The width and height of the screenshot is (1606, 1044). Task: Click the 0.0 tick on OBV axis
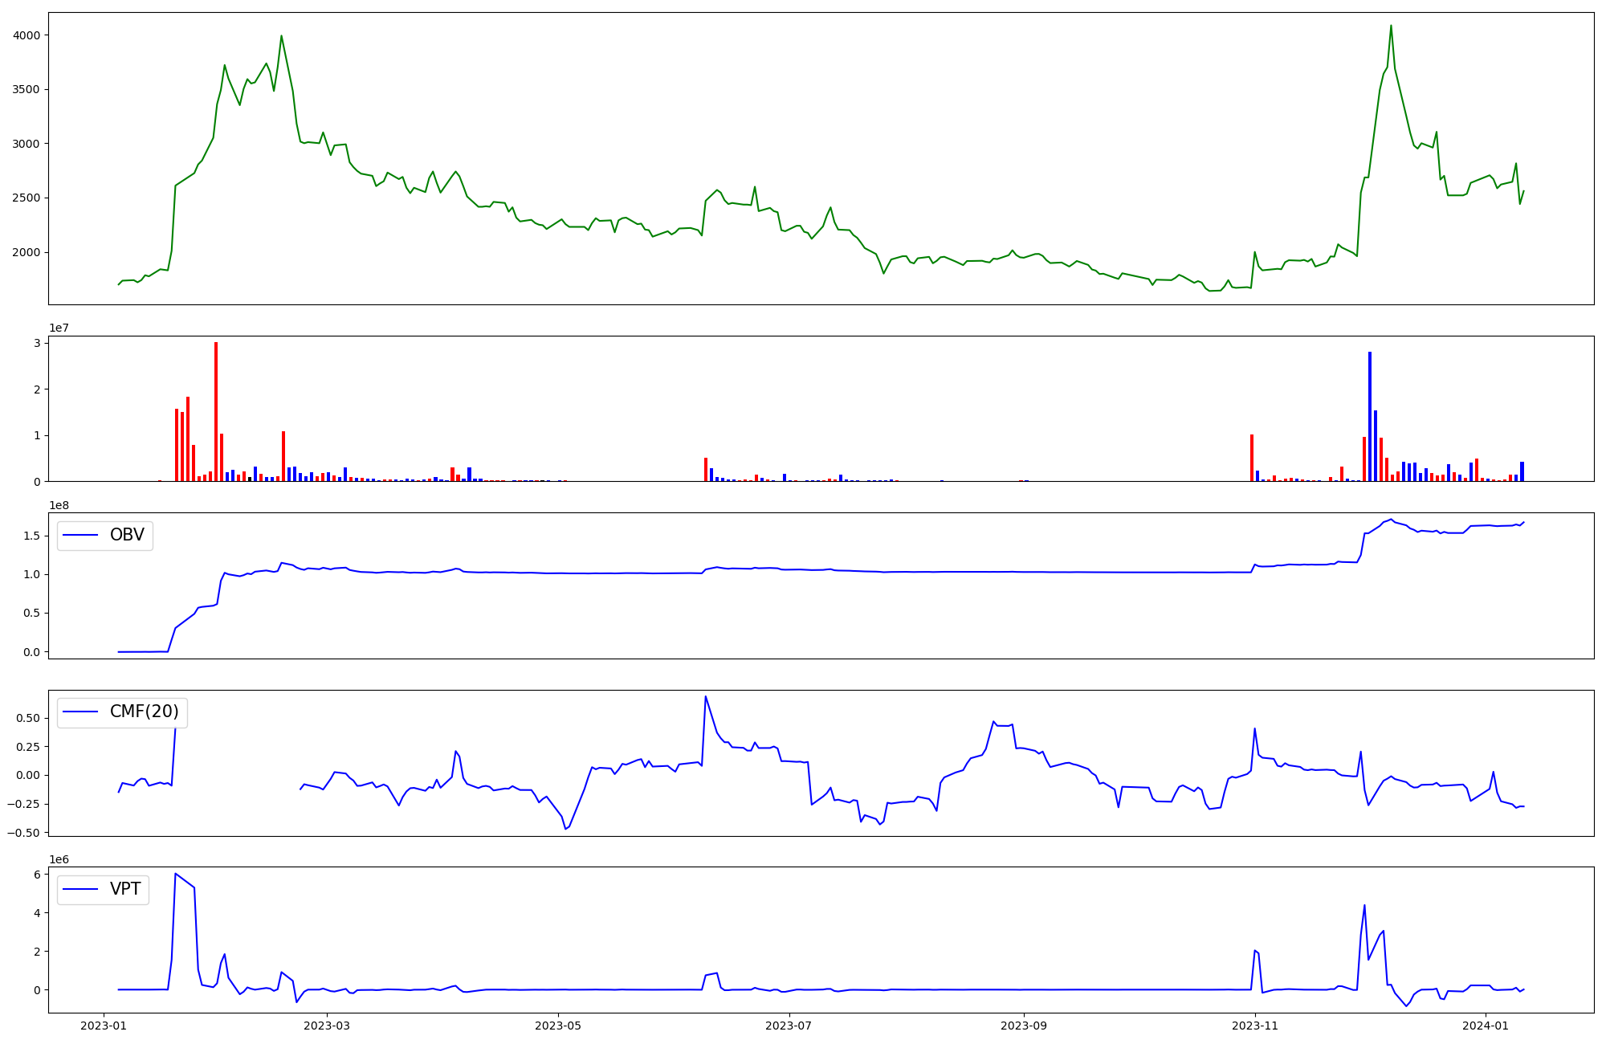31,652
